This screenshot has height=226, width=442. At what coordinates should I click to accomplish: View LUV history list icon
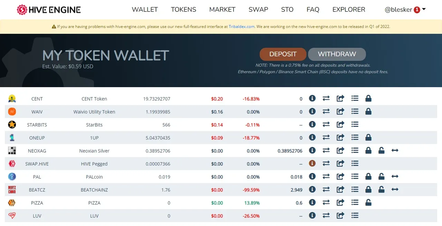click(355, 216)
